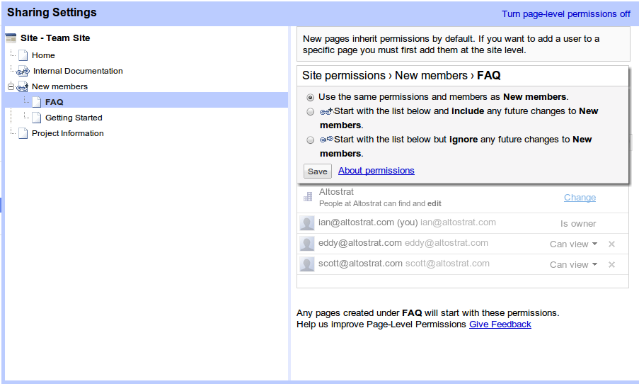Click the avatar next to eddy@altostrat.com
Viewport: 639px width, 384px height.
[x=307, y=244]
